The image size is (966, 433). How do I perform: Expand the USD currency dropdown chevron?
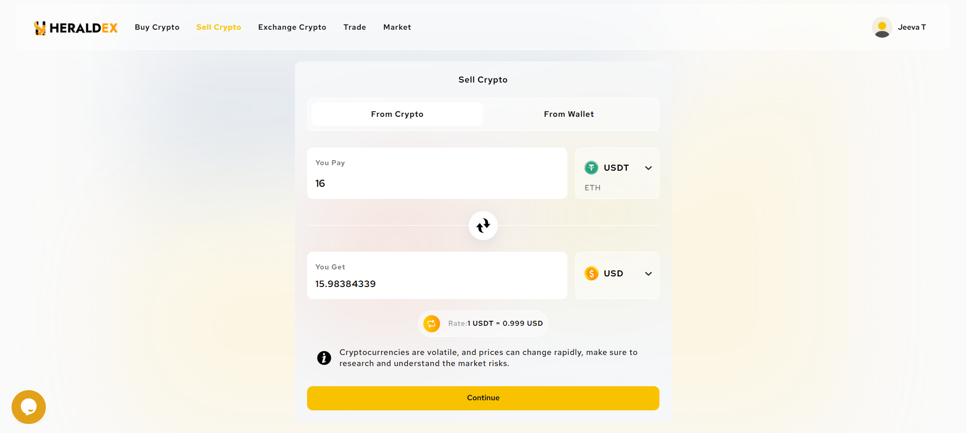click(x=648, y=274)
